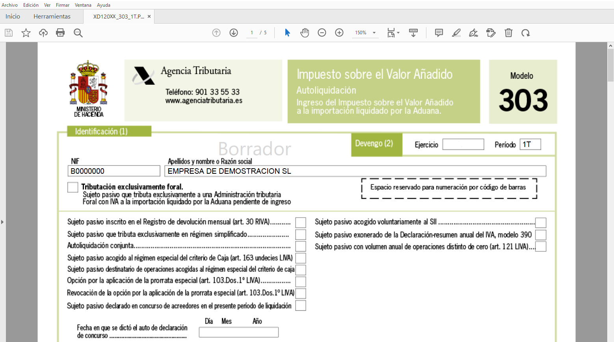
Task: Go to next page with down arrow
Action: [233, 33]
